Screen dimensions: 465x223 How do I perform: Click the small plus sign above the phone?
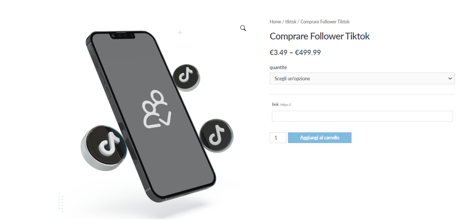point(180,33)
